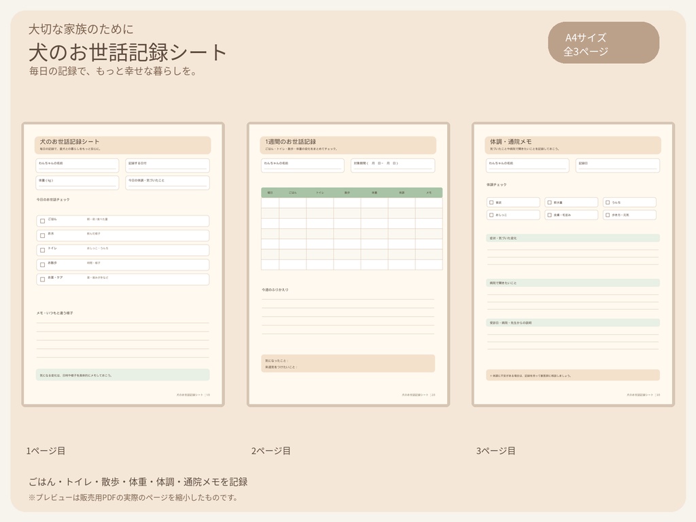Tick the 歩き方・元気 checkbox on page 3
Screen dimensions: 696x522
pos(608,215)
